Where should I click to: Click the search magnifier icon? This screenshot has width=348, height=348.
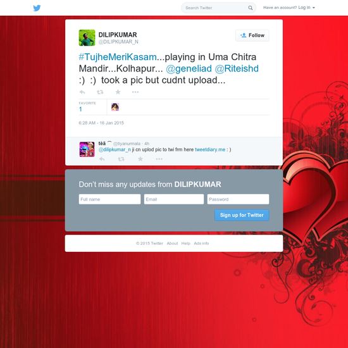click(x=251, y=8)
